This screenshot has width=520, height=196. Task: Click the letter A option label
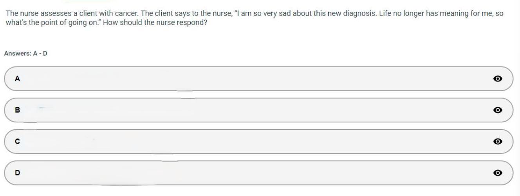[17, 79]
